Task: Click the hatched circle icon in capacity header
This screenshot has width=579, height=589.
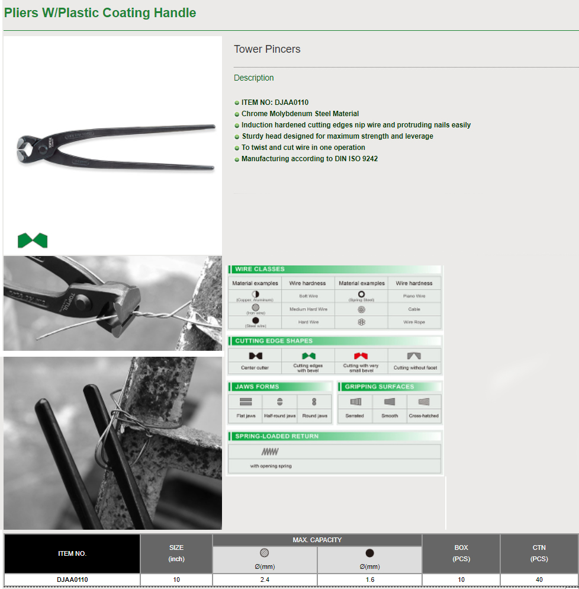Action: [265, 553]
